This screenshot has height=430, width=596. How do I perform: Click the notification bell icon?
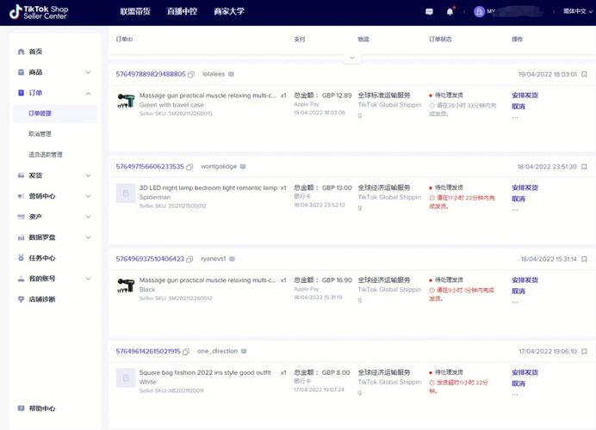tap(450, 12)
